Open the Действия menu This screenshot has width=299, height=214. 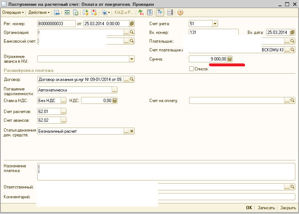pyautogui.click(x=39, y=12)
